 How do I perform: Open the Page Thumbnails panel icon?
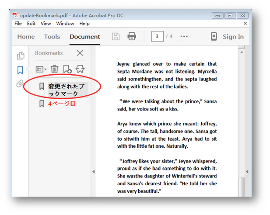(21, 56)
